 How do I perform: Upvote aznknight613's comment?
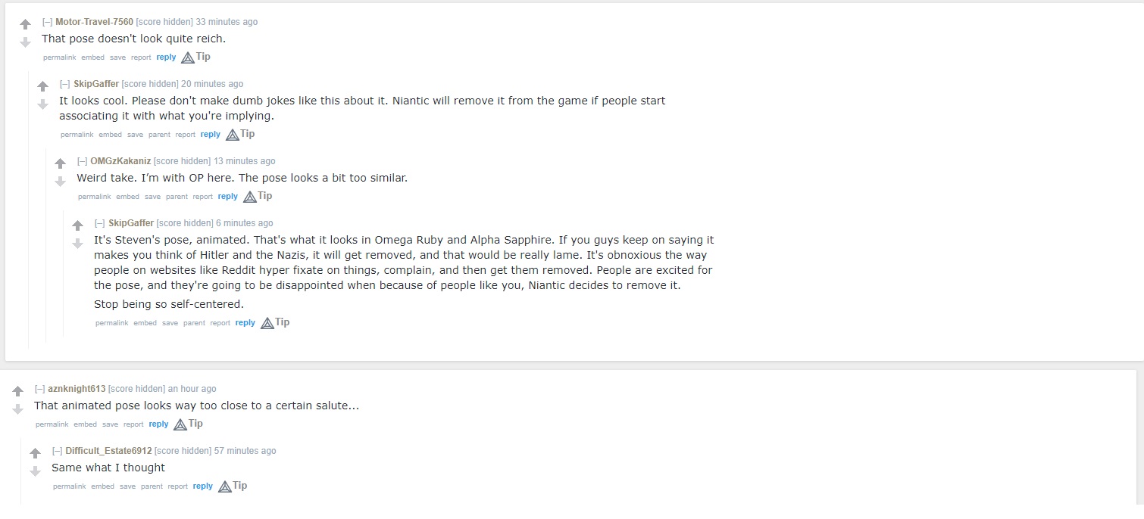[x=17, y=392]
